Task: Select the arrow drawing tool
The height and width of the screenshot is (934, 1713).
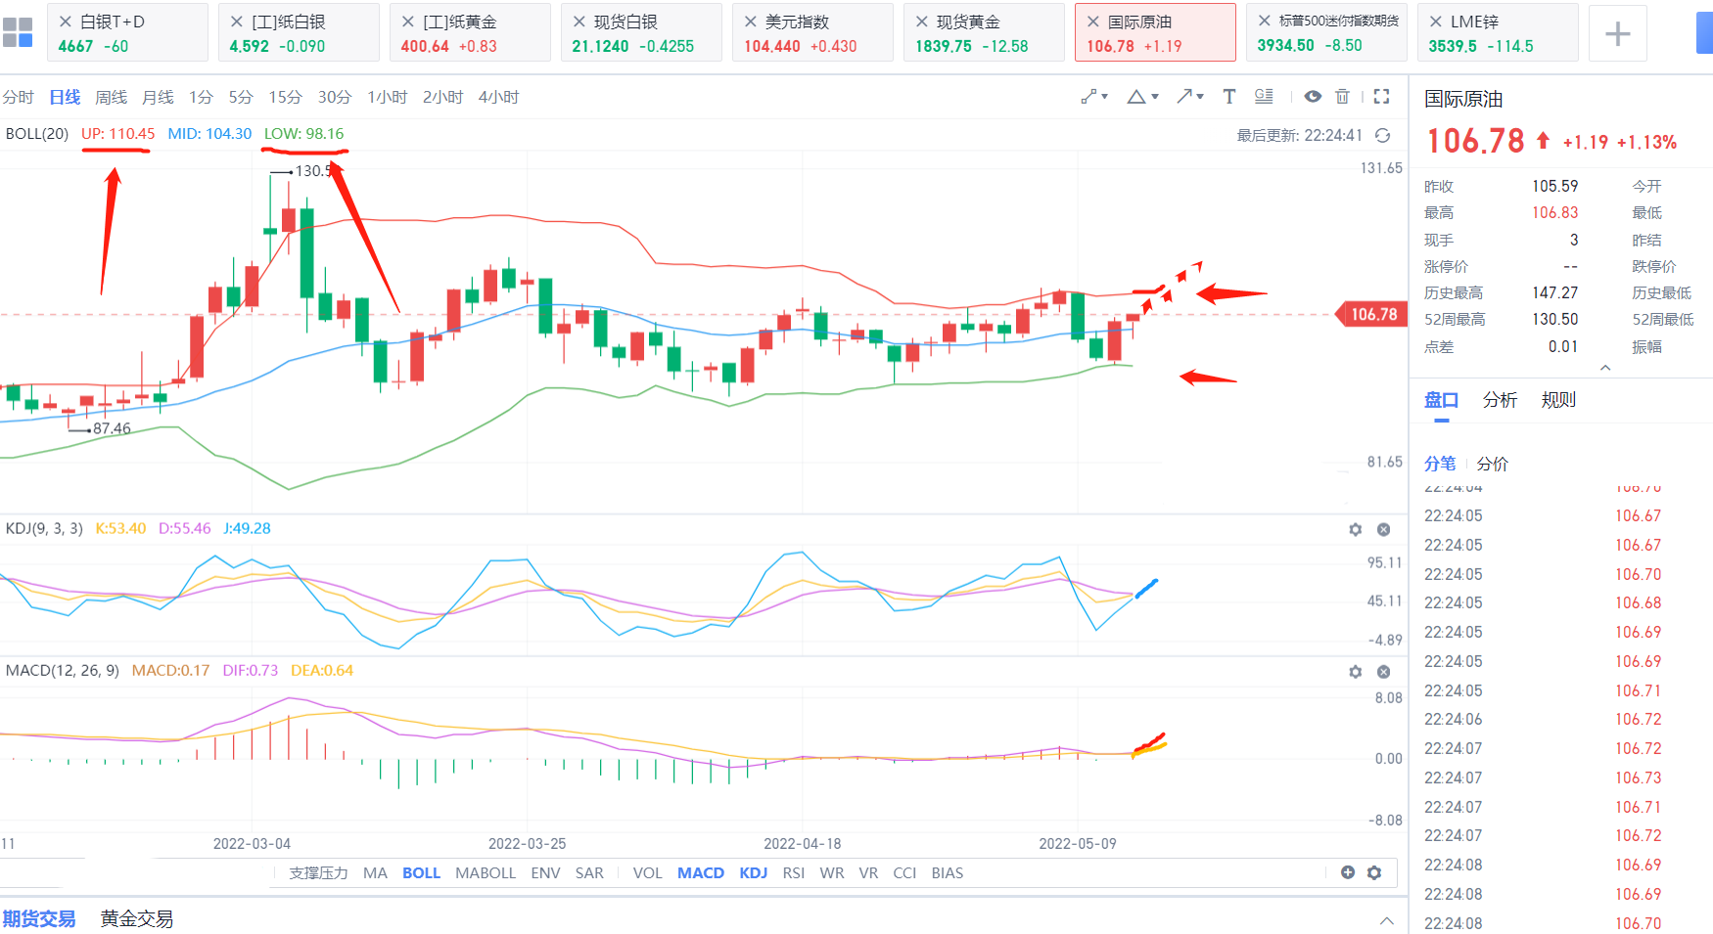Action: (x=1184, y=96)
